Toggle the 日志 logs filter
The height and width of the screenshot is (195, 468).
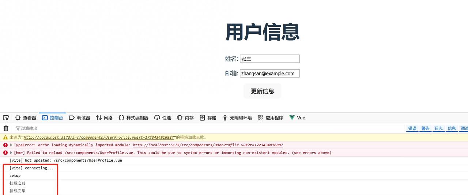439,128
